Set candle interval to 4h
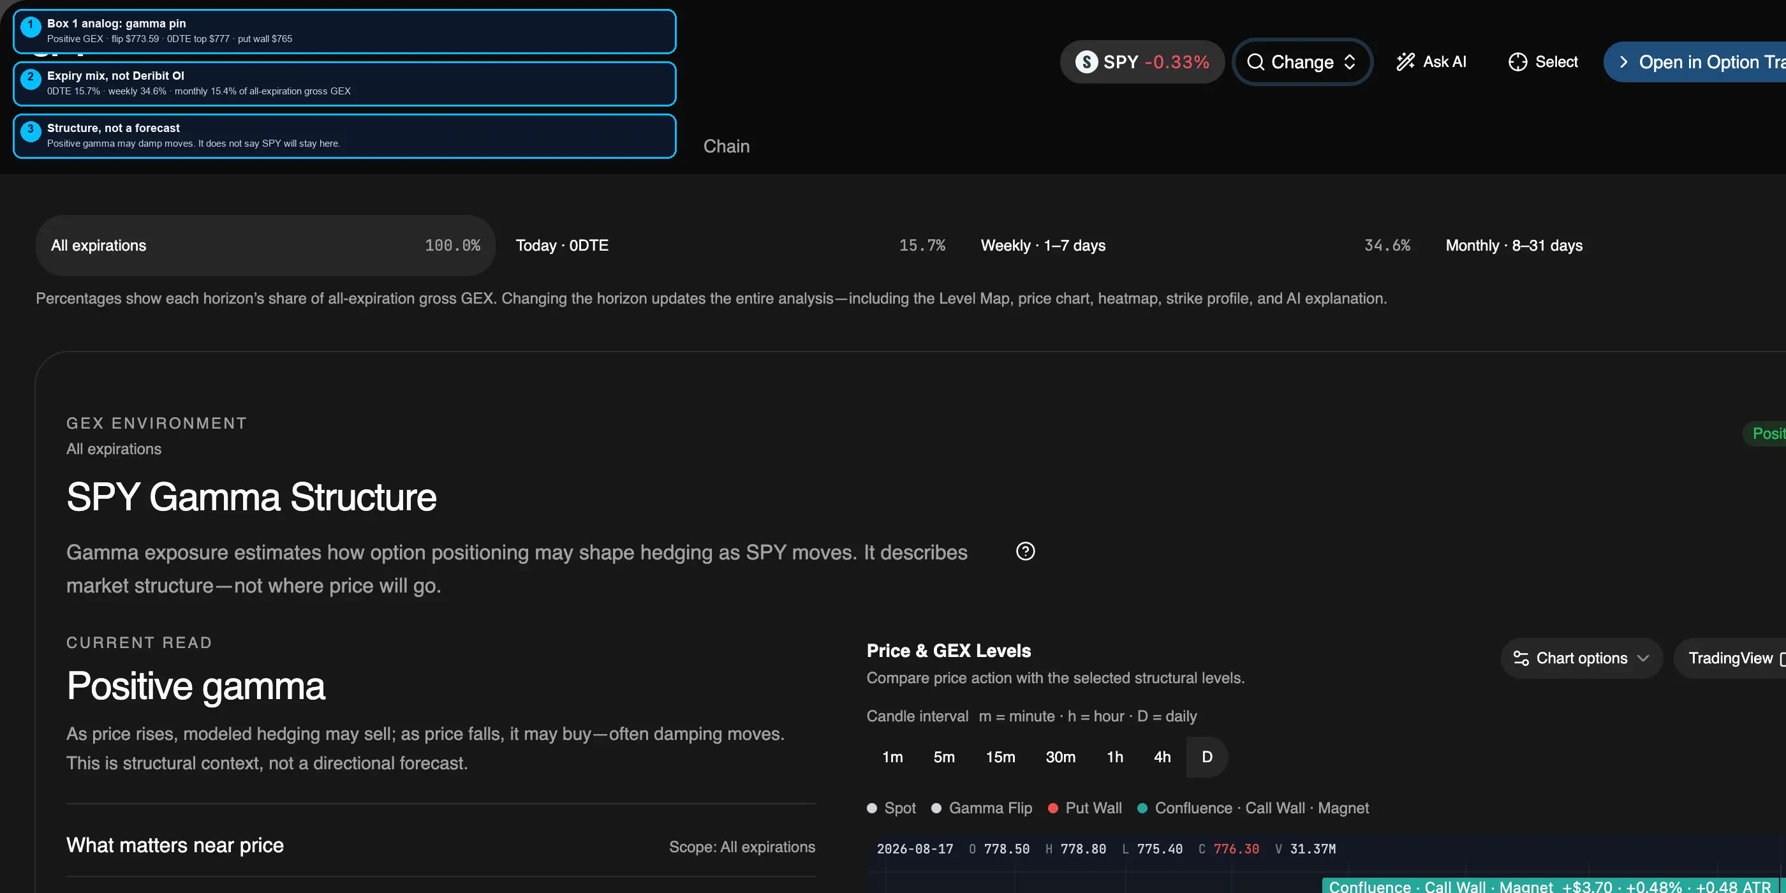 tap(1162, 757)
